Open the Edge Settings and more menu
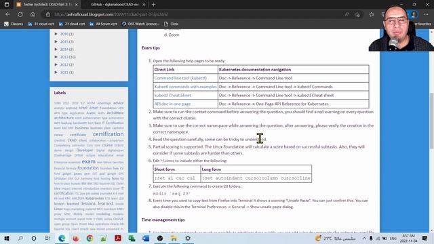 tap(426, 14)
